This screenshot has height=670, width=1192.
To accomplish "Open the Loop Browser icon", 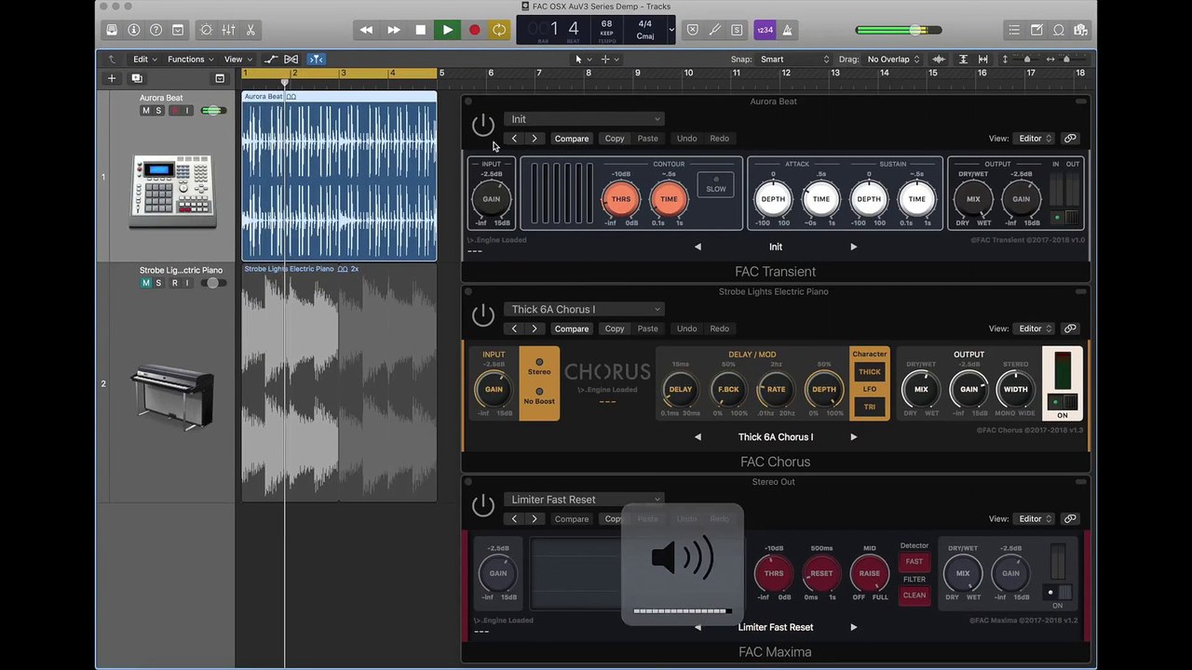I will coord(1059,30).
